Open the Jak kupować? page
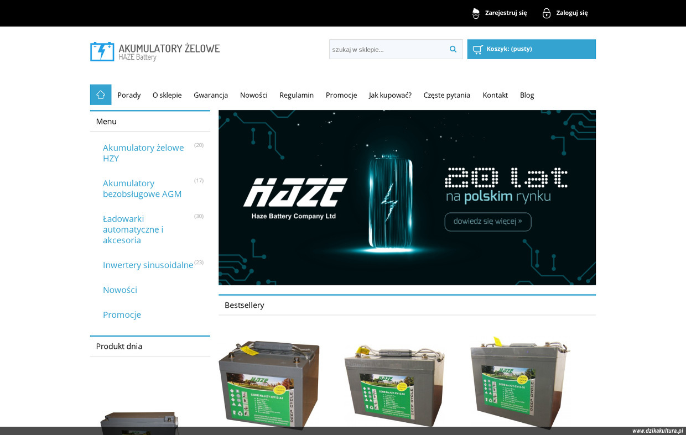 (x=390, y=95)
